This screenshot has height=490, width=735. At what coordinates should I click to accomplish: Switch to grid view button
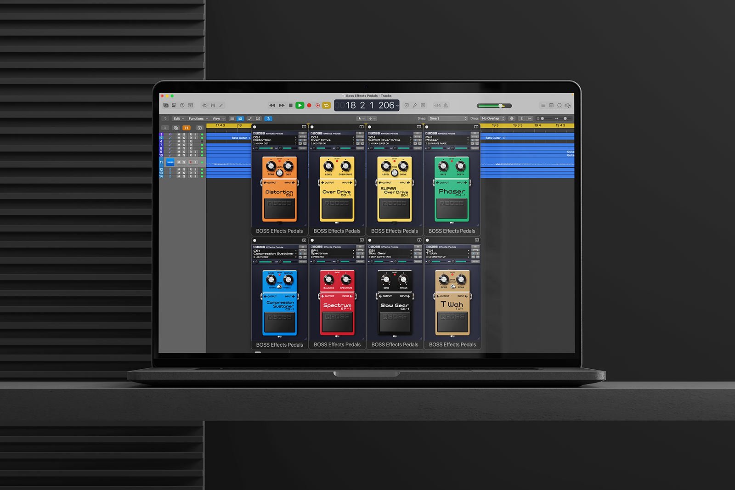point(232,118)
